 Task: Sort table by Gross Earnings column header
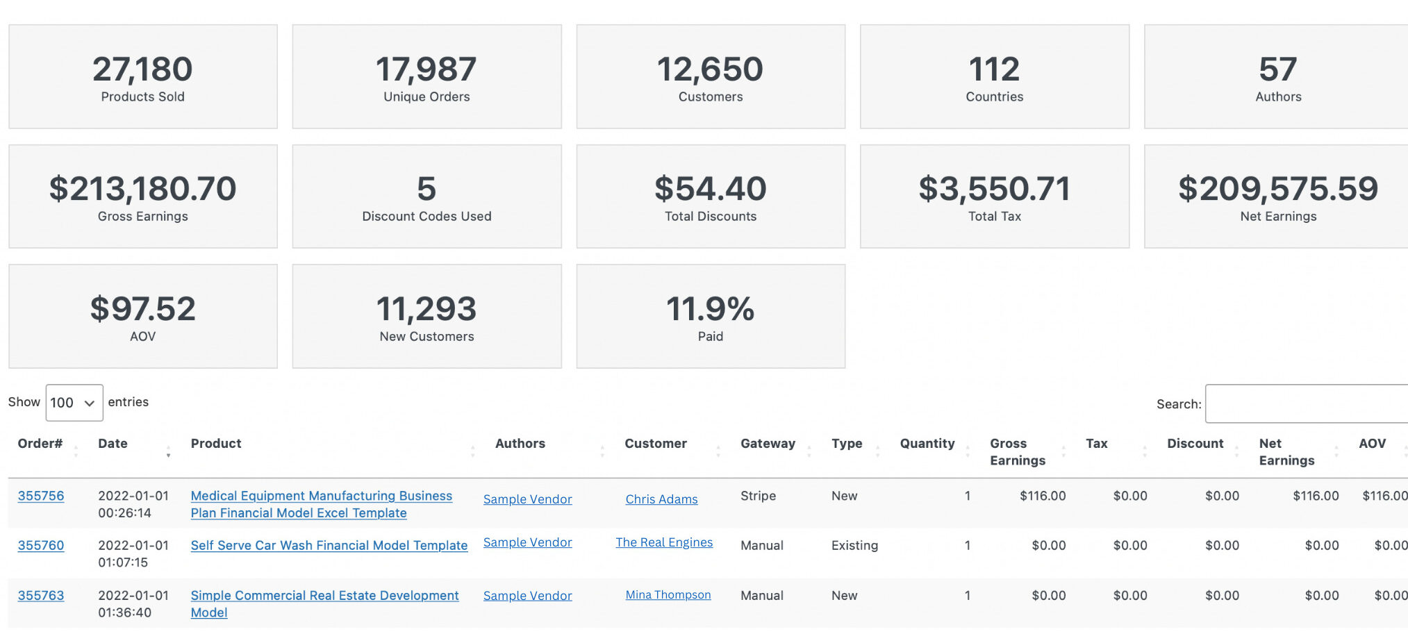(1018, 452)
